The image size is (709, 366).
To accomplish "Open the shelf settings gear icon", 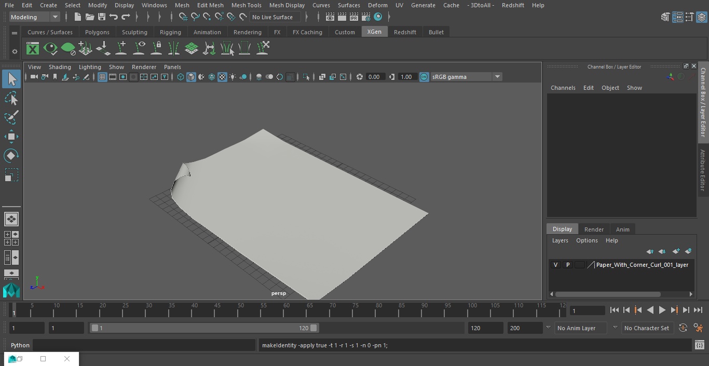I will click(15, 51).
